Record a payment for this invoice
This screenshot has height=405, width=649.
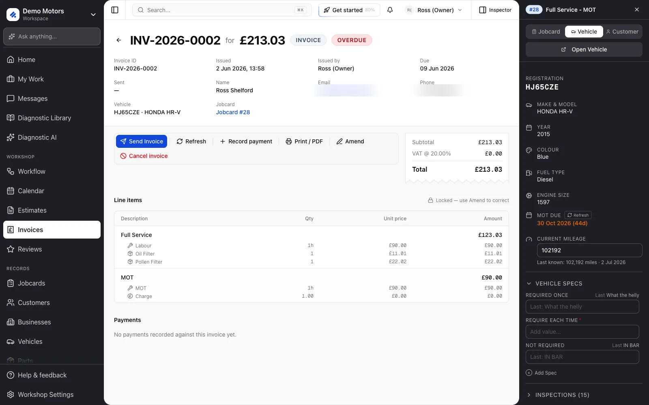tap(246, 141)
